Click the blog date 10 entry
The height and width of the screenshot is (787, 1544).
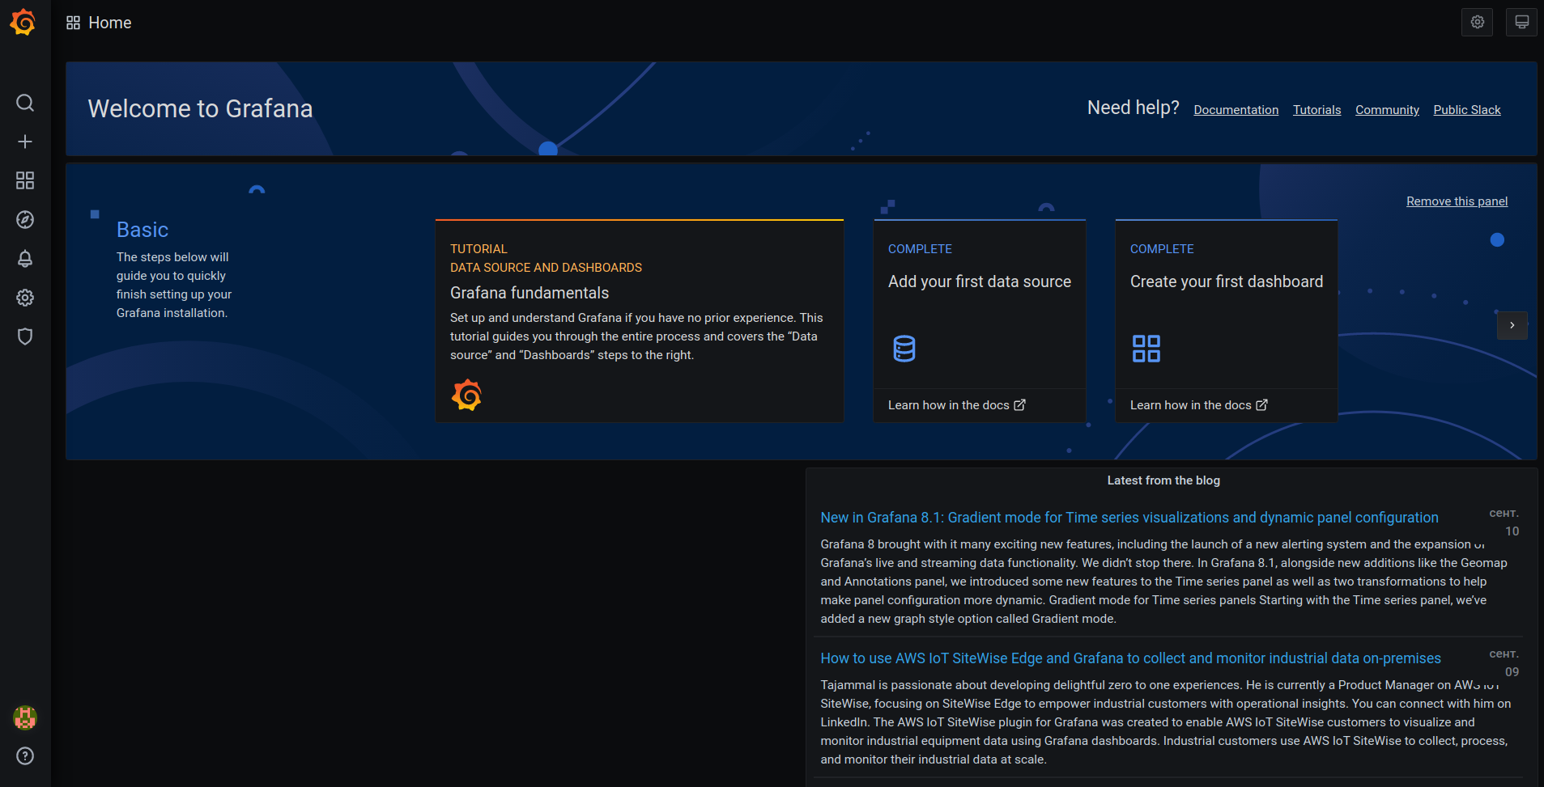tap(1505, 523)
